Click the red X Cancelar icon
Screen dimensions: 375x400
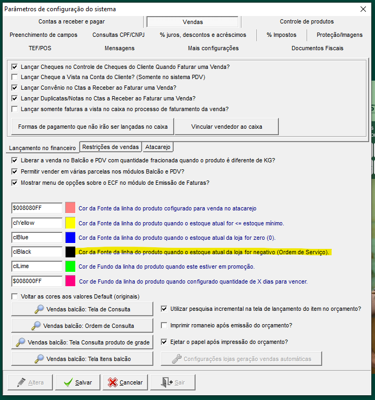pyautogui.click(x=113, y=382)
